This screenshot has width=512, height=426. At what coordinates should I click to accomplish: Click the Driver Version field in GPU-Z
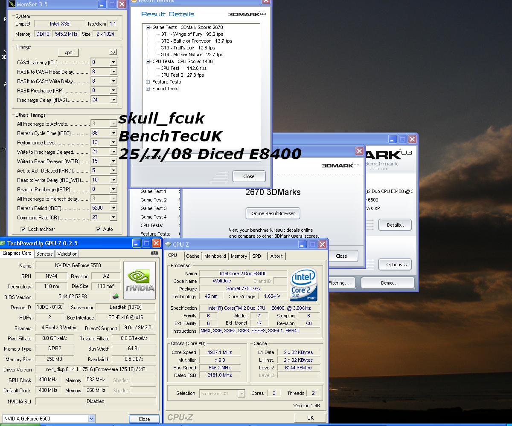(96, 369)
